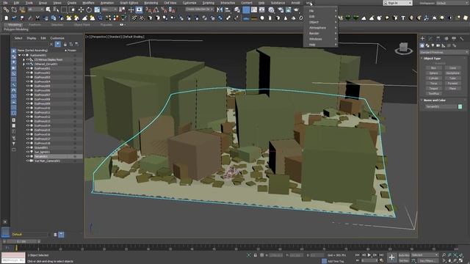This screenshot has height=264, width=470.
Task: Click the Mirror tool icon
Action: 220,10
